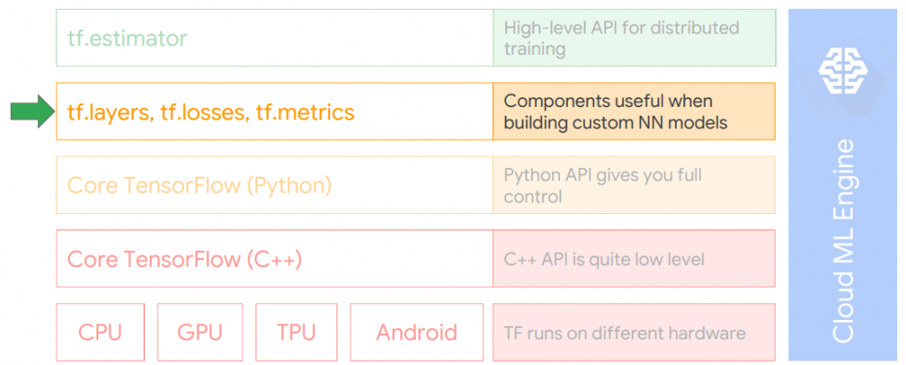The width and height of the screenshot is (906, 365).
Task: Click the word tf.losses in the orange row
Action: coord(203,112)
